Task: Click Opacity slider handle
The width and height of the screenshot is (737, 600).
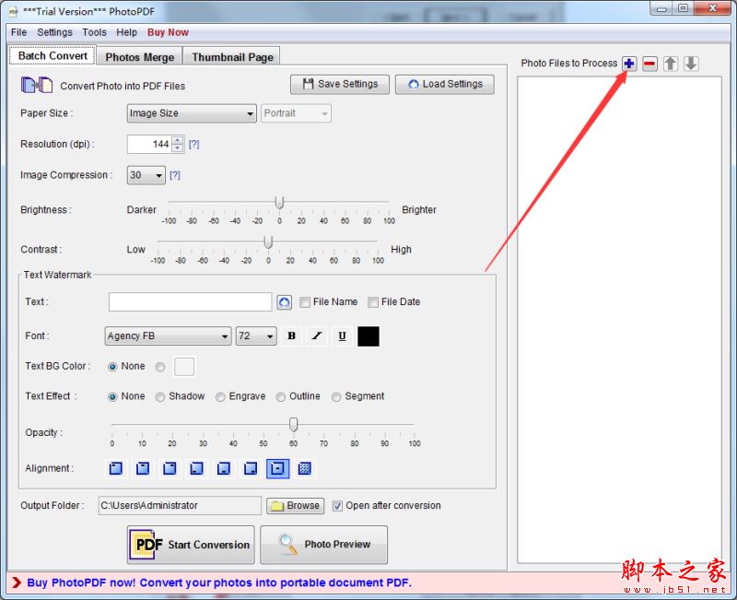Action: (x=293, y=425)
